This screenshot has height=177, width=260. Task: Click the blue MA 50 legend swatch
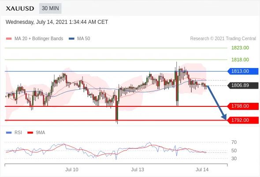tap(71, 39)
